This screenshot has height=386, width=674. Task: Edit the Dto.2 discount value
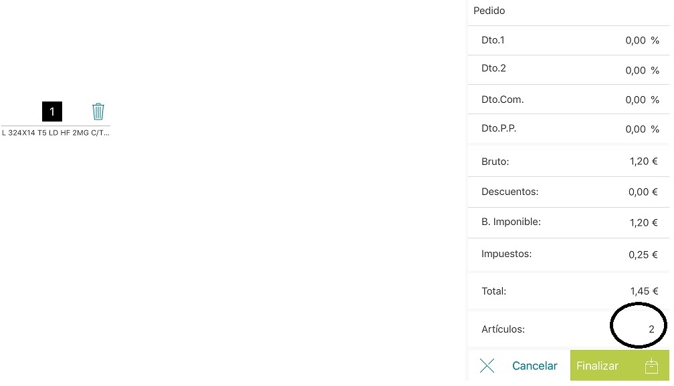click(x=635, y=70)
